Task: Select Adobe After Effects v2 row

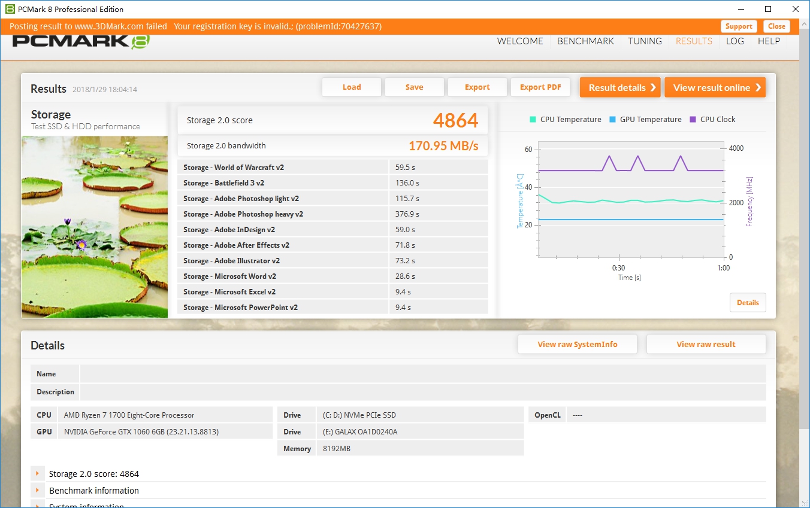Action: 333,245
